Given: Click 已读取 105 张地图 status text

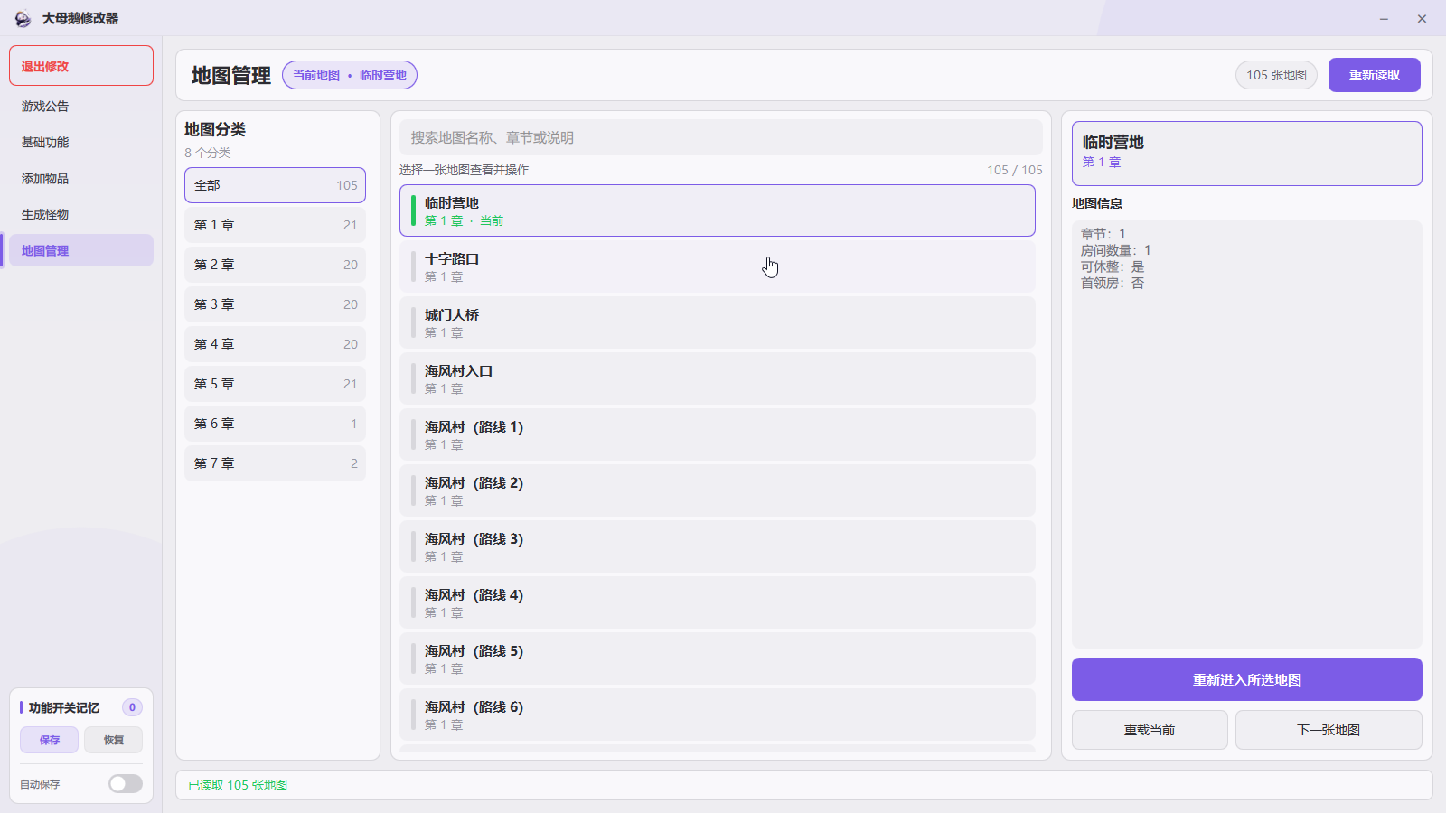Looking at the screenshot, I should 238,785.
